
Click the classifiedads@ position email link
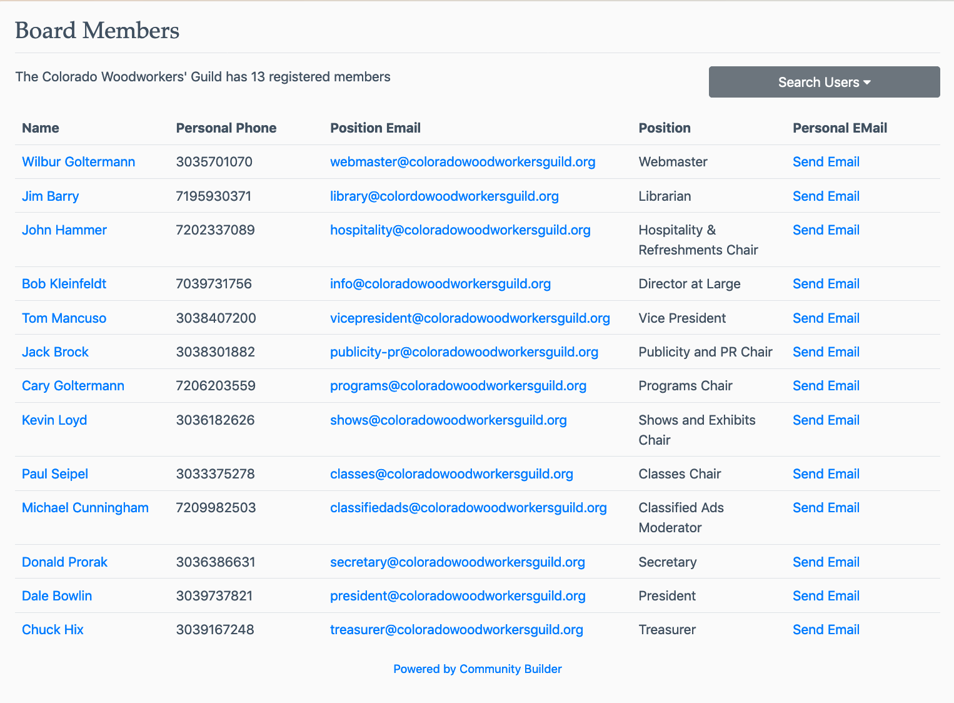point(468,508)
